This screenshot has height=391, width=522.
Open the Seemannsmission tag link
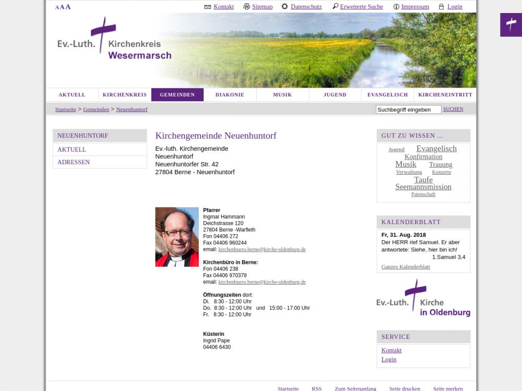click(x=423, y=187)
